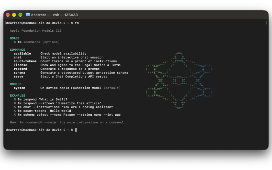Click 'Show and agree to the Legal Notice & Terms'

click(x=81, y=65)
